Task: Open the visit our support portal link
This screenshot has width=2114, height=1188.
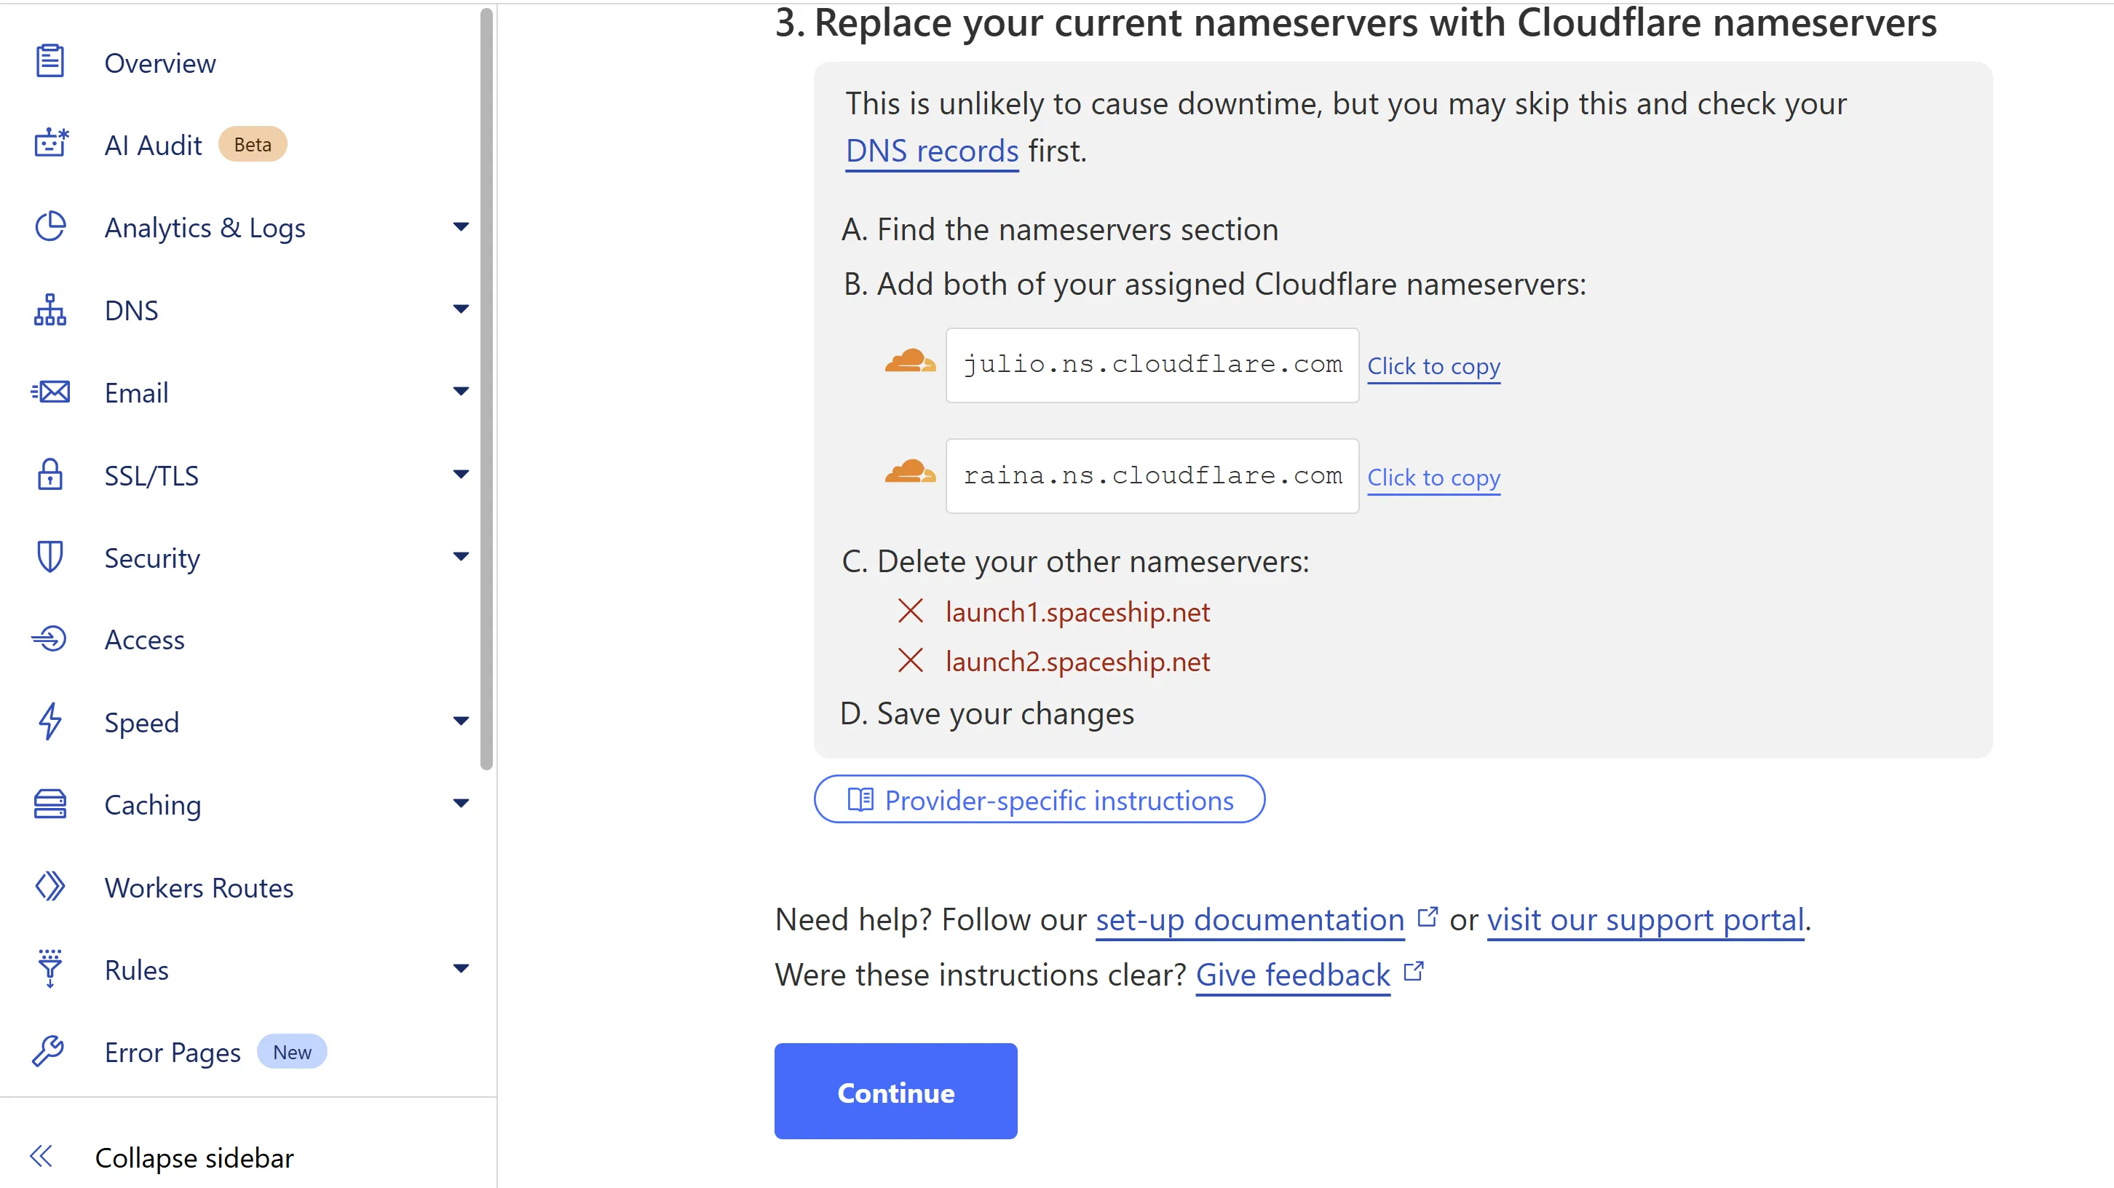Action: coord(1645,919)
